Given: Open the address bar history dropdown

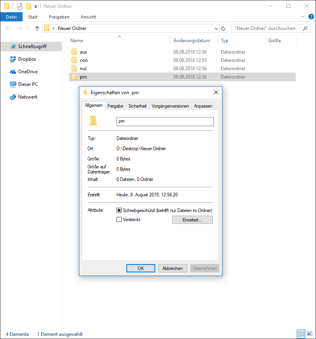Looking at the screenshot, I should 216,28.
